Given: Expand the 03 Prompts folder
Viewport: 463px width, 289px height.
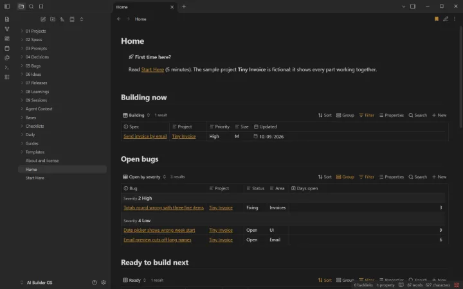Looking at the screenshot, I should pos(22,48).
